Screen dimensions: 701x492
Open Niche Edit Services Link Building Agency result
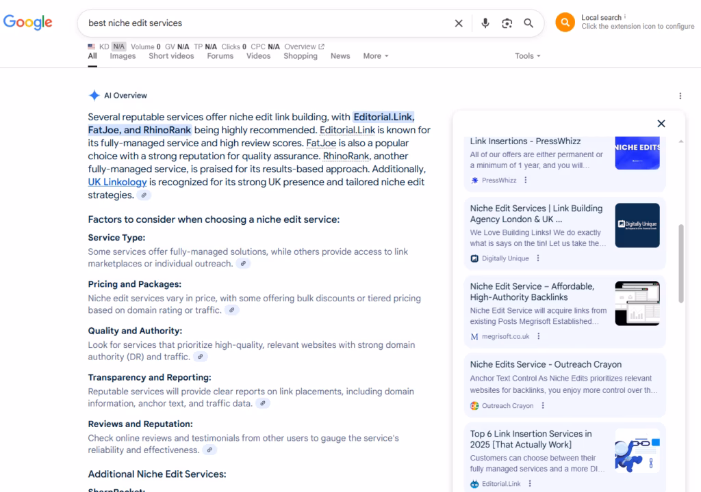point(536,214)
